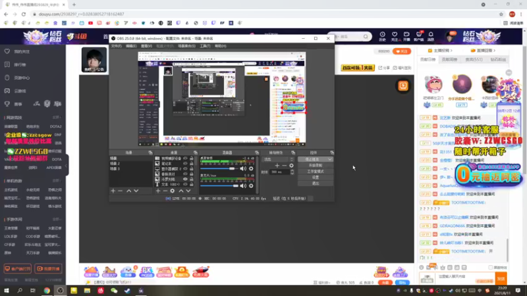The width and height of the screenshot is (527, 296).
Task: Click 时长 duration input field
Action: pos(279,172)
